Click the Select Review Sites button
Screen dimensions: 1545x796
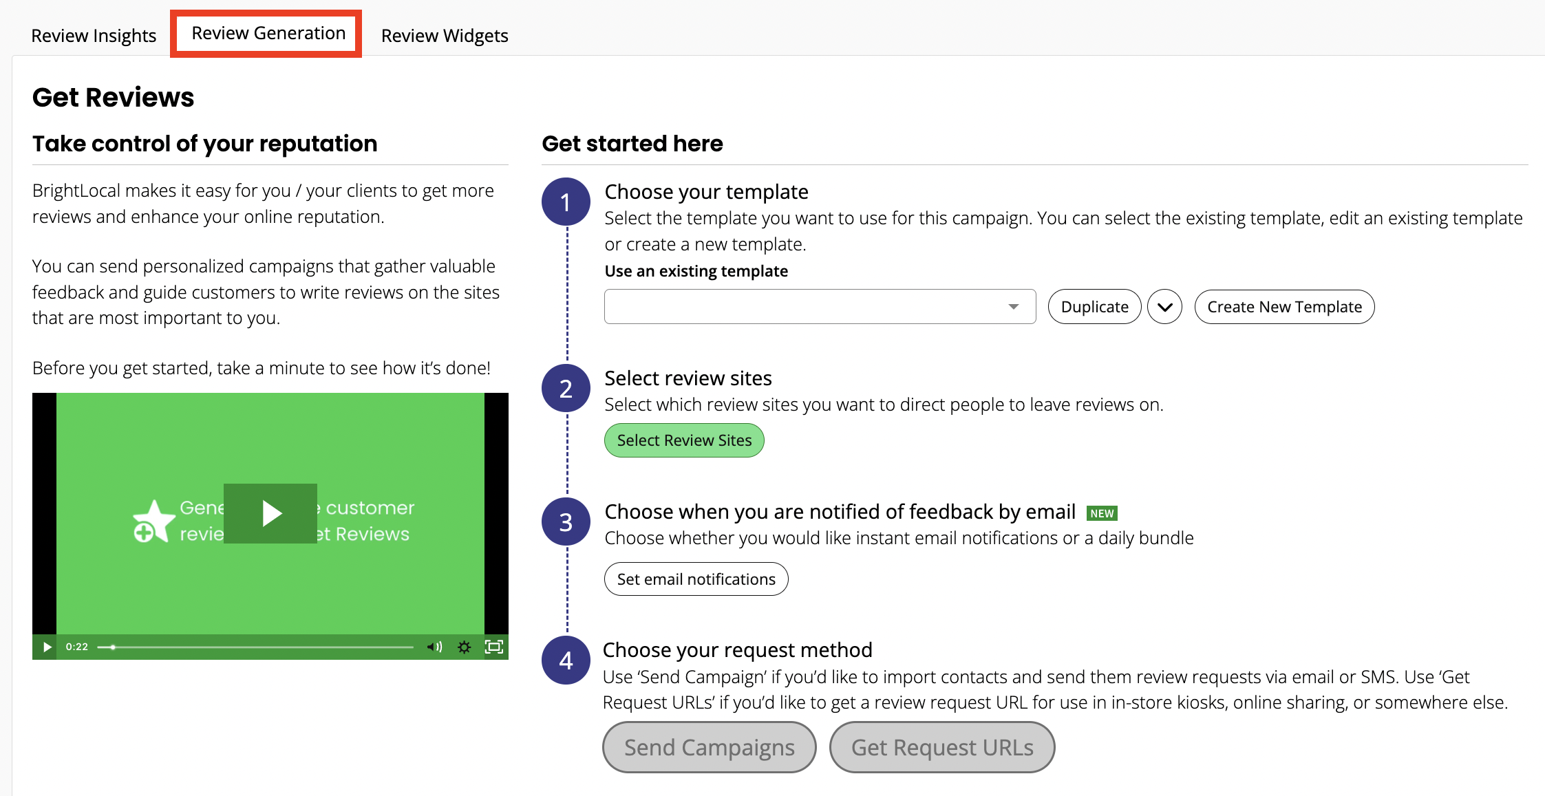(x=684, y=440)
